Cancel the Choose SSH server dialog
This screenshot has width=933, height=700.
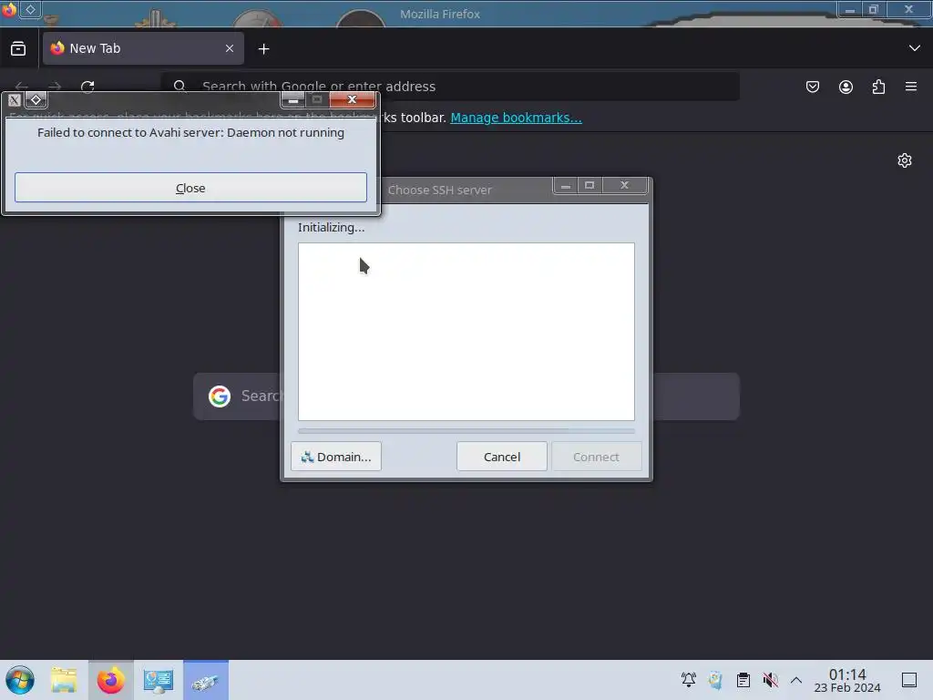click(x=502, y=457)
